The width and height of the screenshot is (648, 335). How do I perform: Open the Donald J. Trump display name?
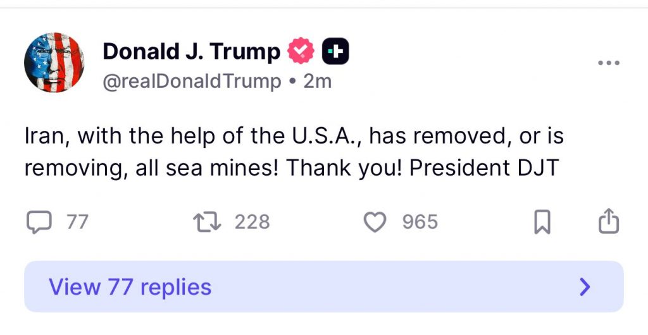coord(191,52)
